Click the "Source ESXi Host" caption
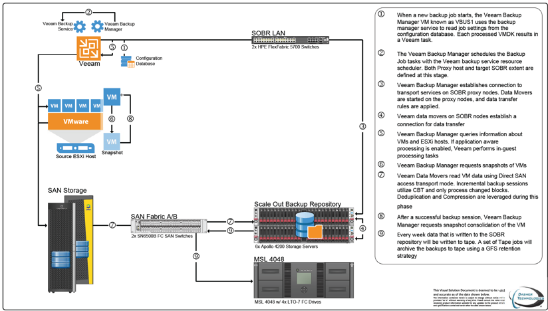 coord(76,156)
